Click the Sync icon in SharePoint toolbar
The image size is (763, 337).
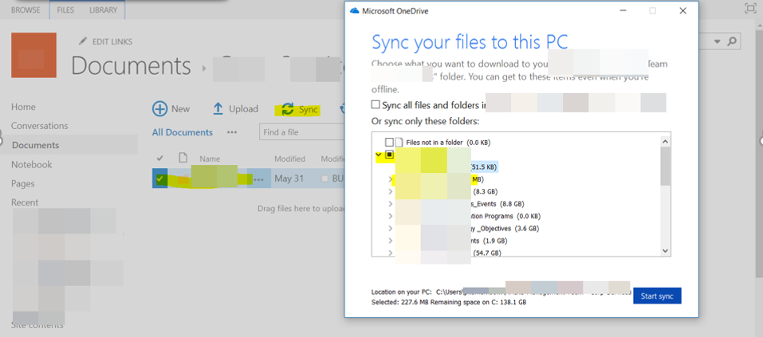(288, 109)
